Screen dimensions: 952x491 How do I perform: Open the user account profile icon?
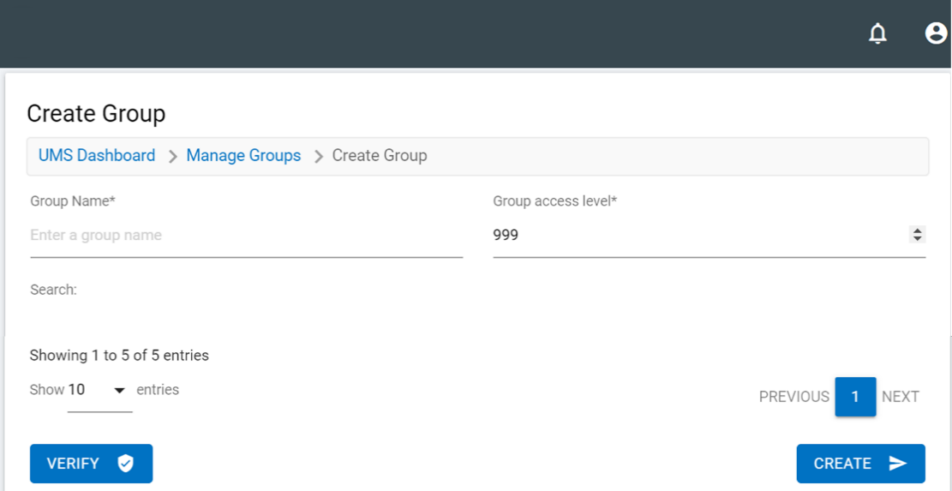pyautogui.click(x=936, y=33)
